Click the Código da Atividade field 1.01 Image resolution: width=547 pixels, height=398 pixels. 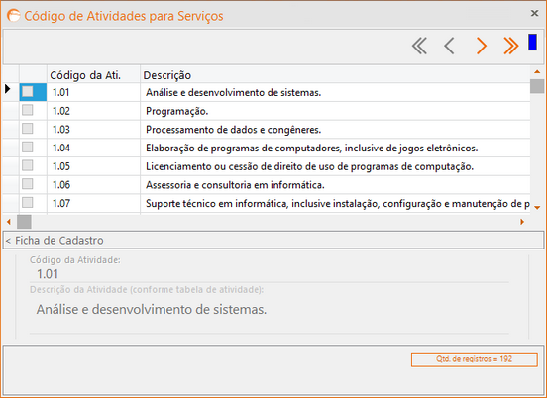[x=269, y=274]
